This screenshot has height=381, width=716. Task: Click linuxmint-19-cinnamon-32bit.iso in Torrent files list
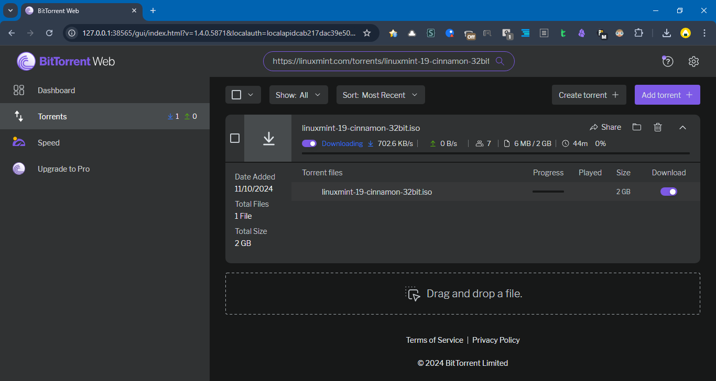pos(377,192)
